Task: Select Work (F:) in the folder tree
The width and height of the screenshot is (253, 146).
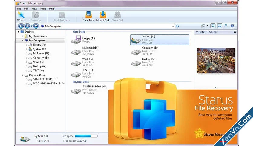Action: click(38, 62)
